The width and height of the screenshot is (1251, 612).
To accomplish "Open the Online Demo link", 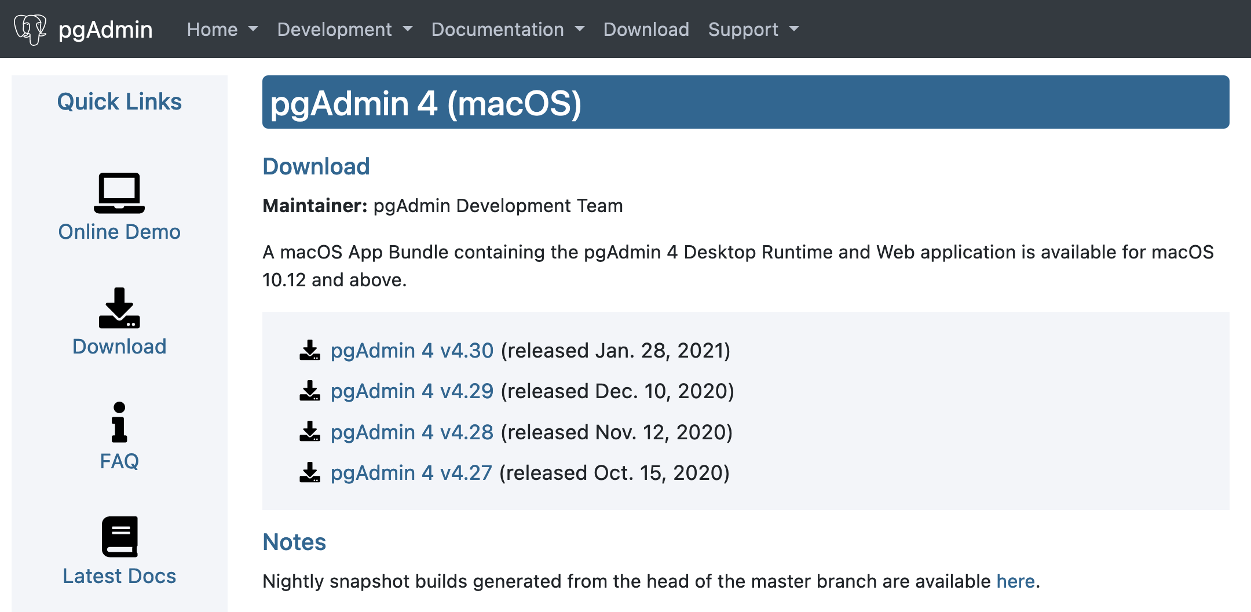I will [119, 232].
